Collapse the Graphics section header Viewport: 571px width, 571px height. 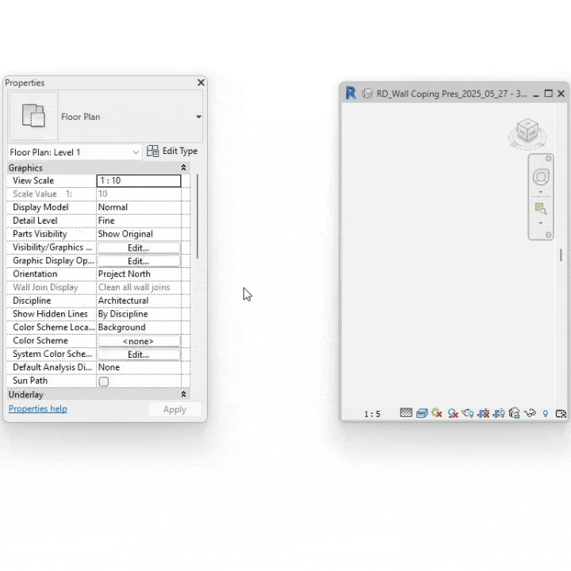(184, 168)
